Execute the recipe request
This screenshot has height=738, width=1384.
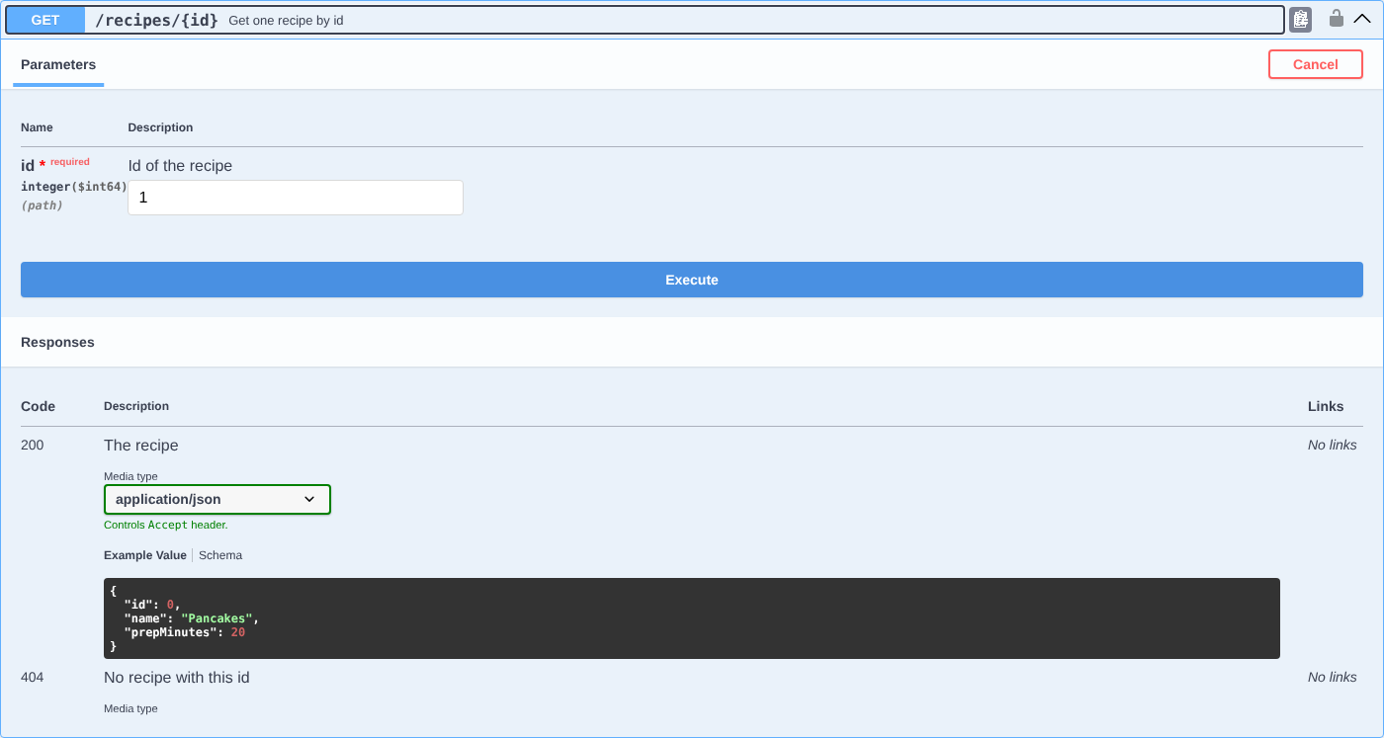(x=692, y=280)
